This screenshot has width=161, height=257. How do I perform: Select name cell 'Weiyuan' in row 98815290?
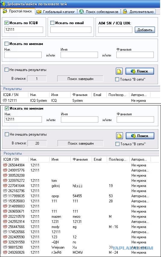point(58,247)
